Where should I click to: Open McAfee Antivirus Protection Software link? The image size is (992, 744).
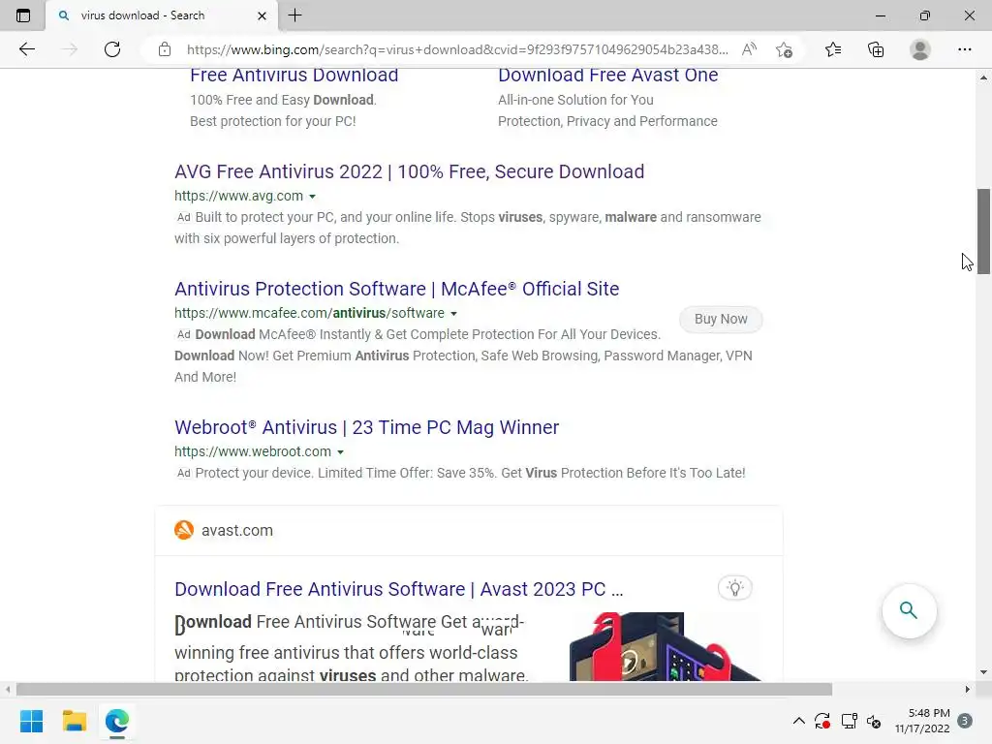click(396, 289)
